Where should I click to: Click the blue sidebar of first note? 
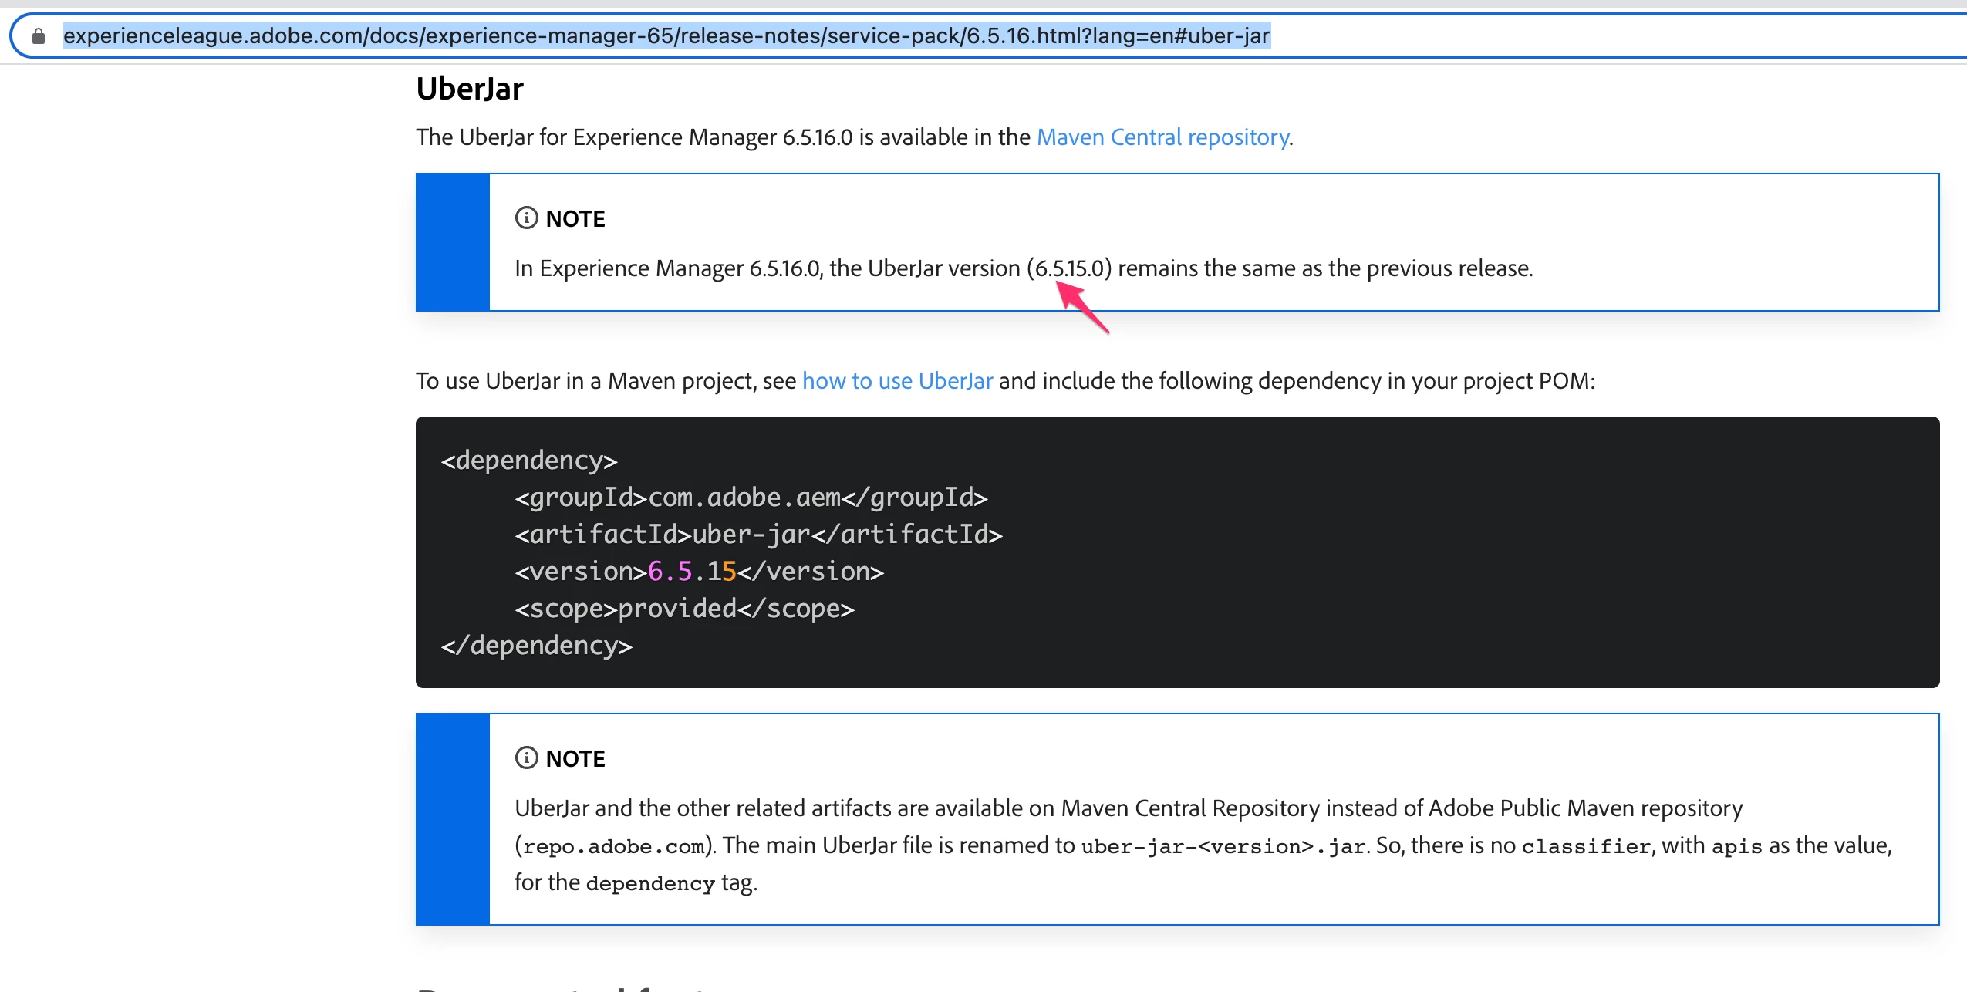(453, 242)
